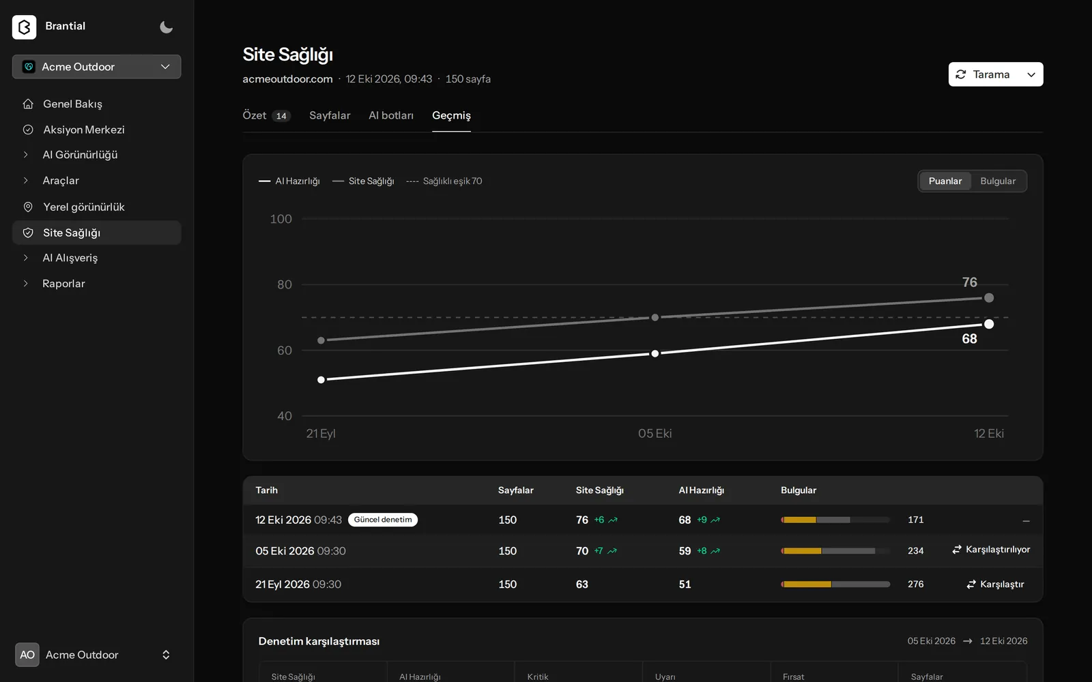Click findings bar with 171 count
Image resolution: width=1092 pixels, height=682 pixels.
tap(835, 520)
